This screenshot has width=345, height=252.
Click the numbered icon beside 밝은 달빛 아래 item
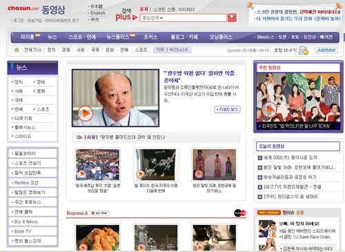259,168
